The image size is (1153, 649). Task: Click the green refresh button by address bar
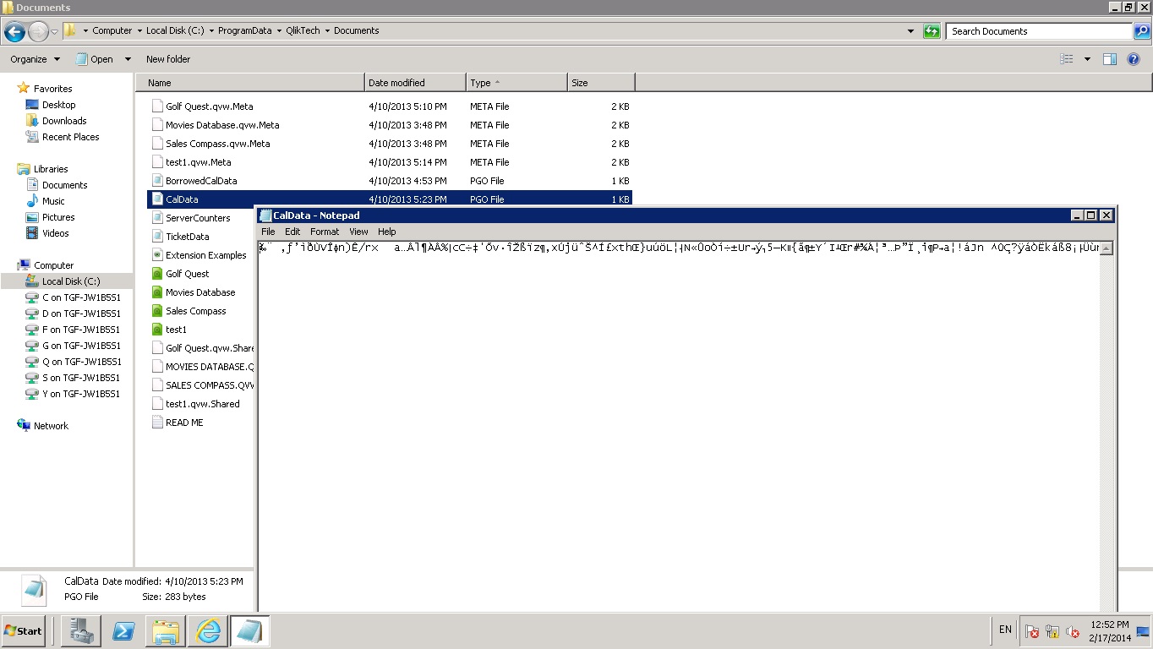932,31
